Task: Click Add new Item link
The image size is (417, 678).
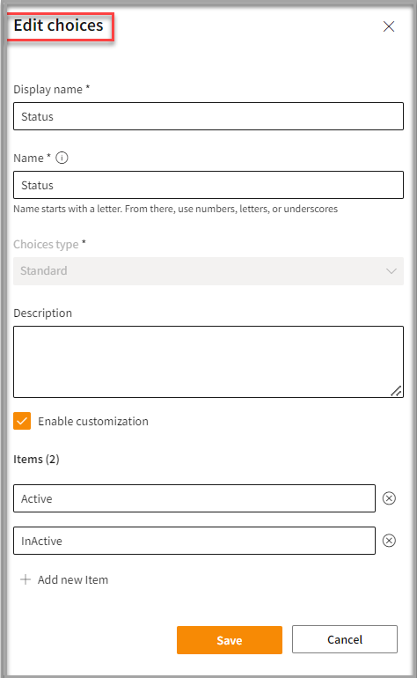Action: [x=73, y=579]
